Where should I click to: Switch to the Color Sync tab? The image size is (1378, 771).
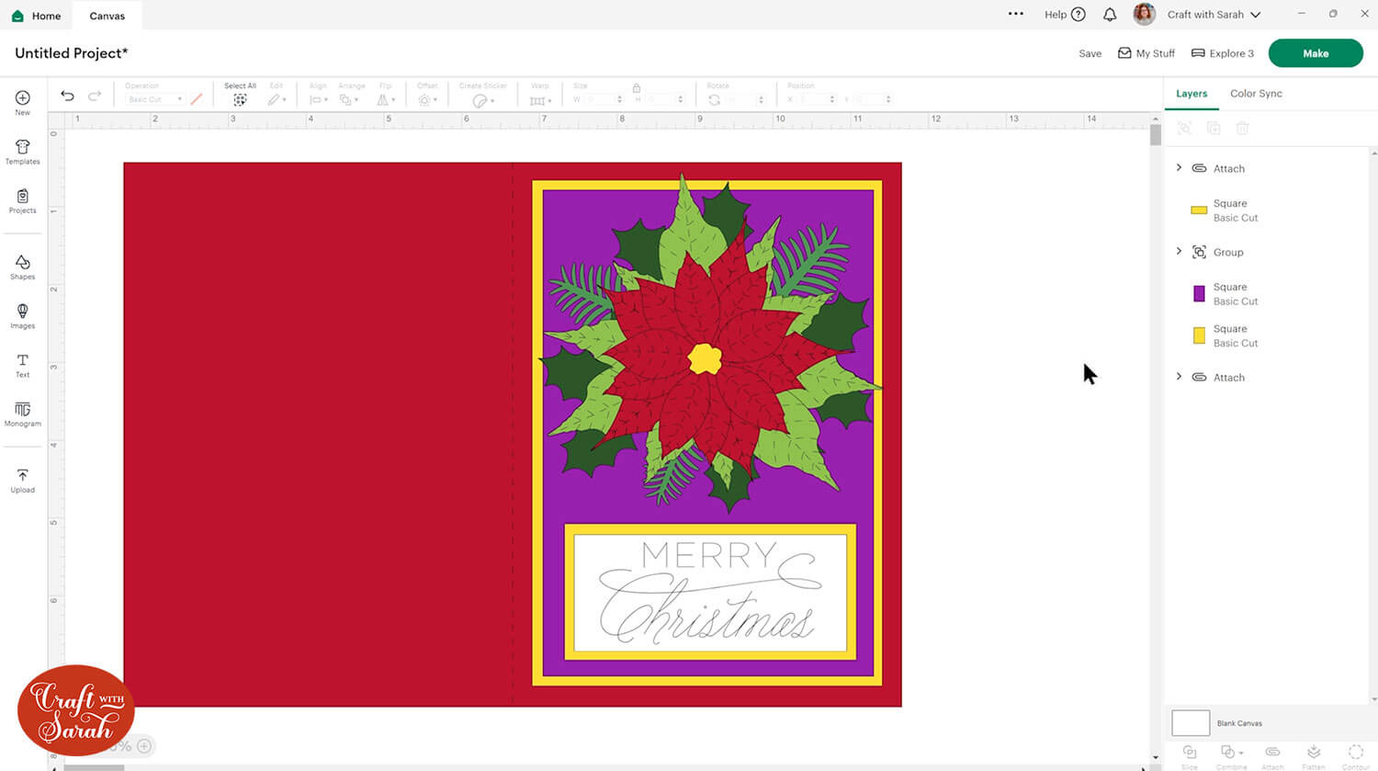(1256, 94)
